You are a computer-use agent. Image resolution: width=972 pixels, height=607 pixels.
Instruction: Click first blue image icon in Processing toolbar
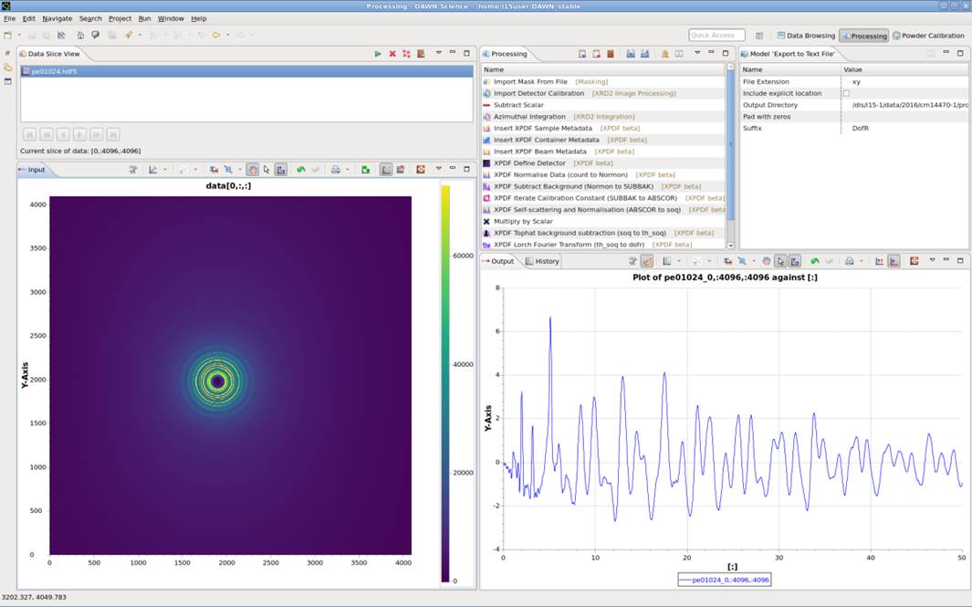click(631, 54)
